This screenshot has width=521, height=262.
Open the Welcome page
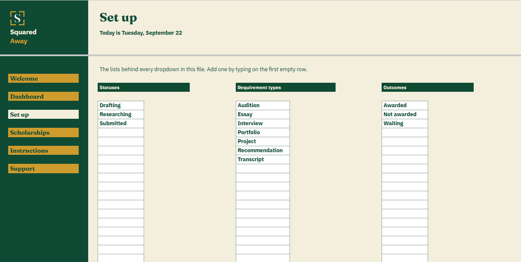pos(43,78)
